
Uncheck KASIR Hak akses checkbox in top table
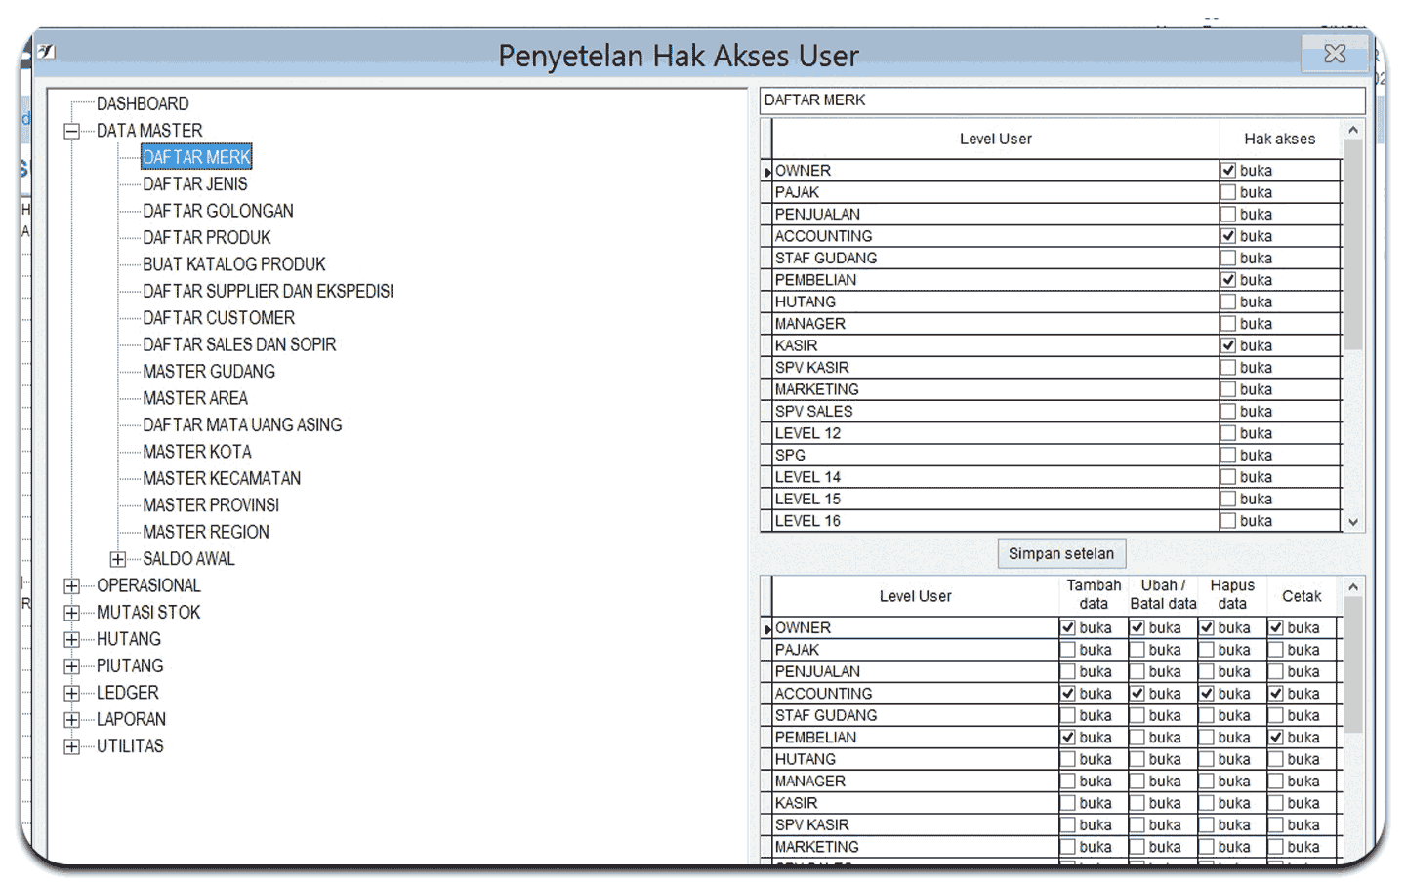click(x=1228, y=346)
